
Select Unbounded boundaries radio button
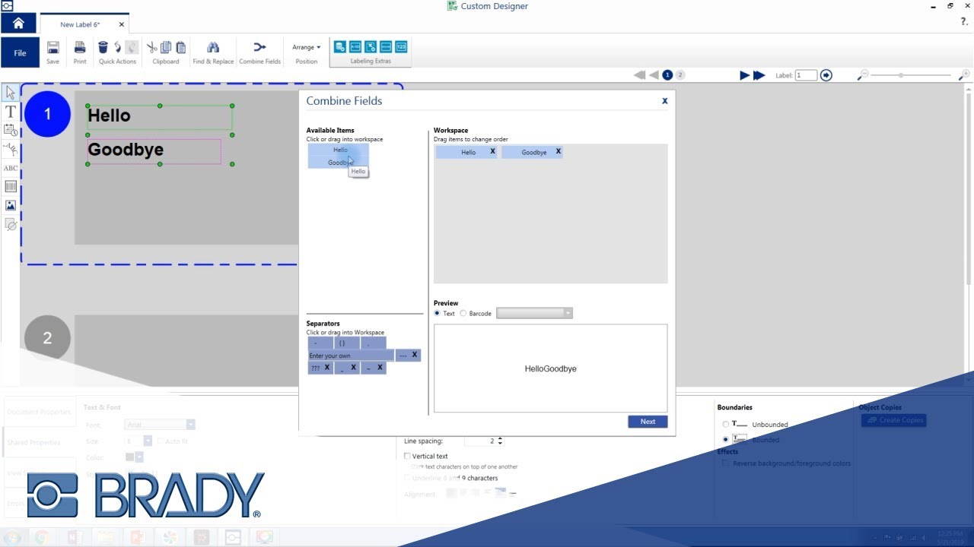725,425
